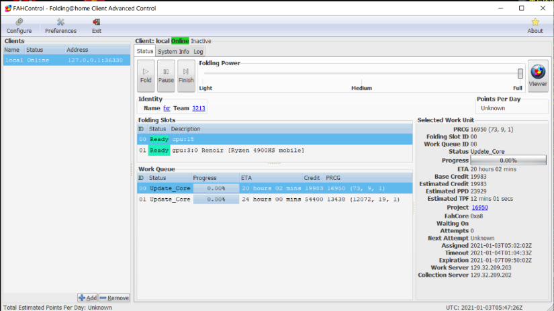Screen dimensions: 554x311
Task: Click the Work Queue Credit column header
Action: 313,178
